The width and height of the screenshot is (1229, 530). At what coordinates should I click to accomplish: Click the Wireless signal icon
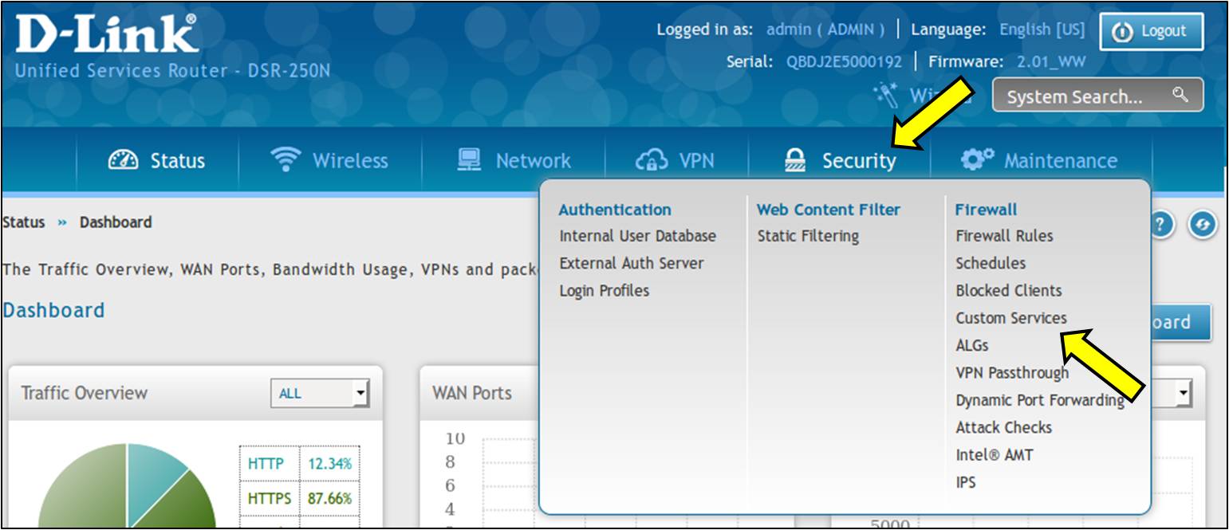[x=284, y=160]
